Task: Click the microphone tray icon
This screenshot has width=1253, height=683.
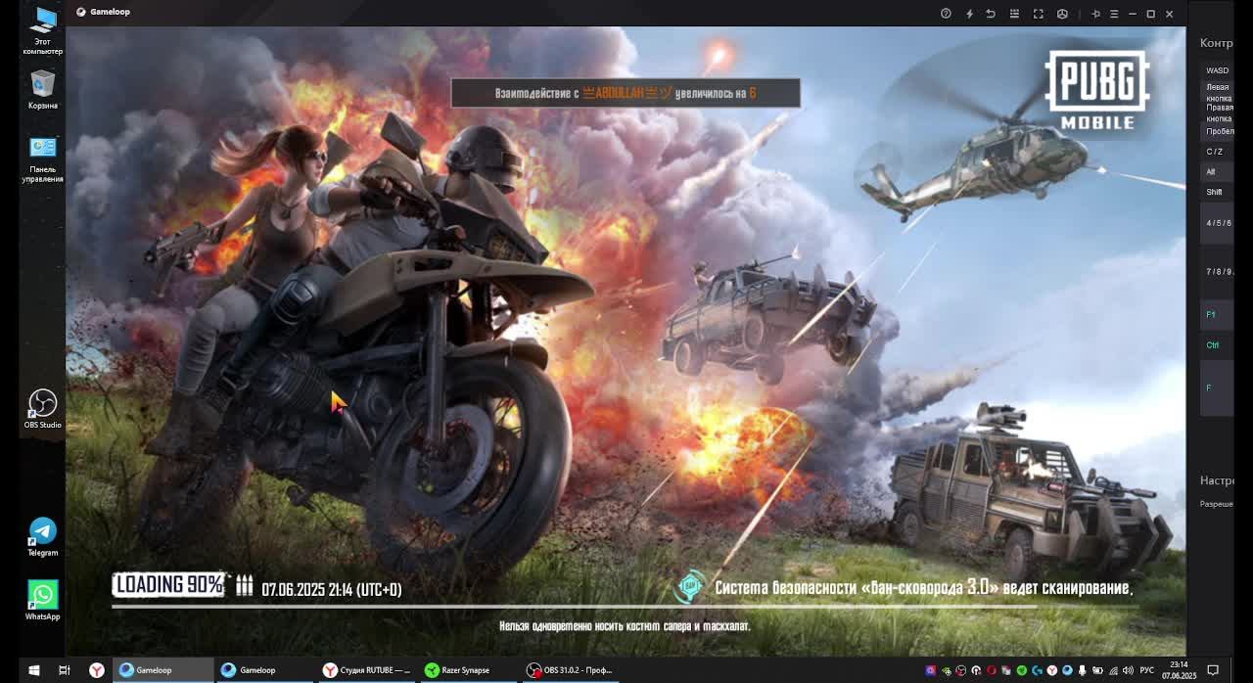Action: click(1083, 670)
